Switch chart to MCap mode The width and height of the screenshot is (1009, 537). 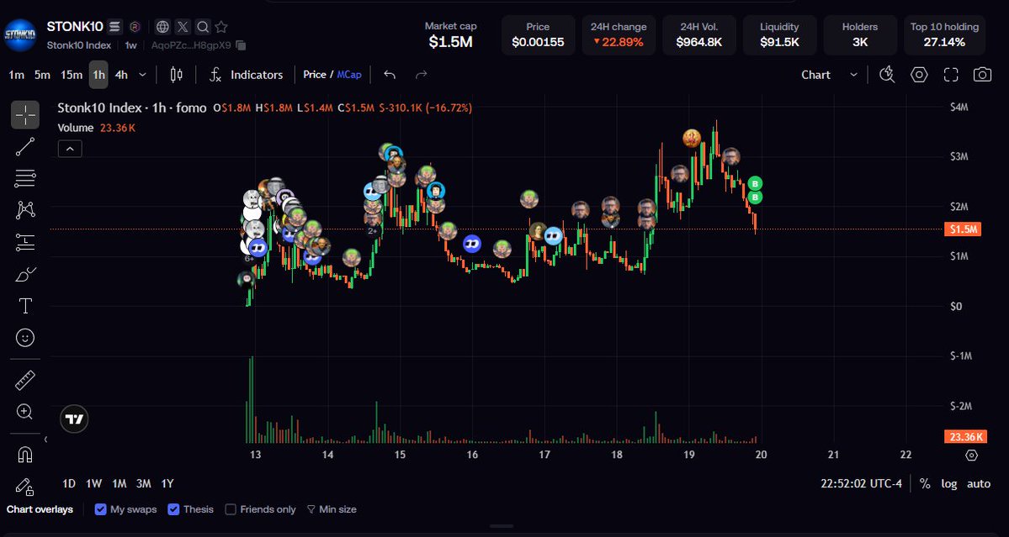pyautogui.click(x=349, y=75)
